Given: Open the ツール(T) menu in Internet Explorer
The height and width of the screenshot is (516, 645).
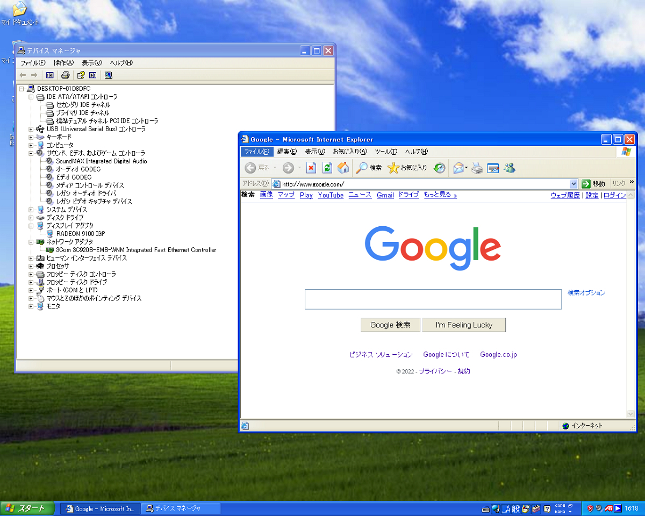Looking at the screenshot, I should 386,152.
